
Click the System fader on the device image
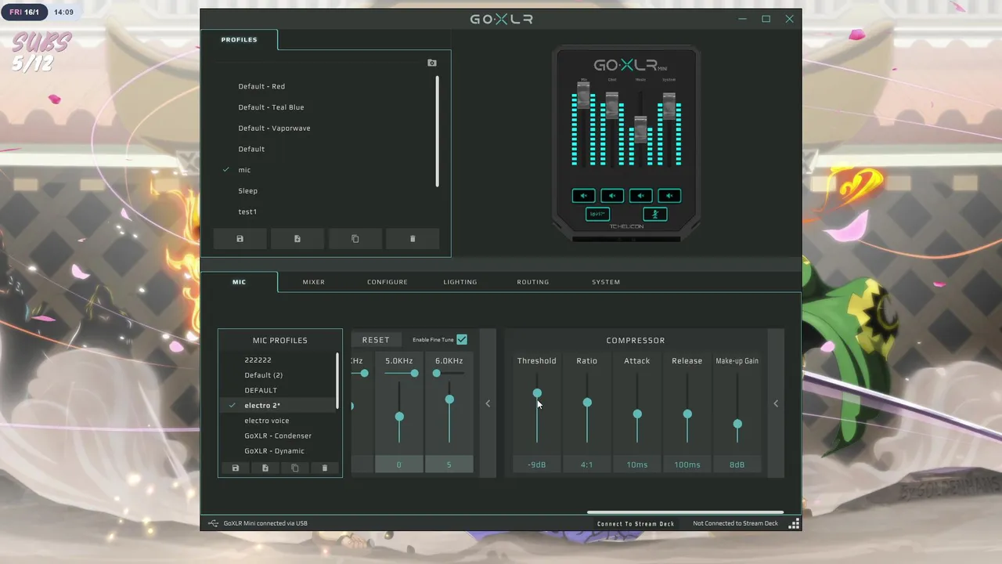pyautogui.click(x=669, y=106)
